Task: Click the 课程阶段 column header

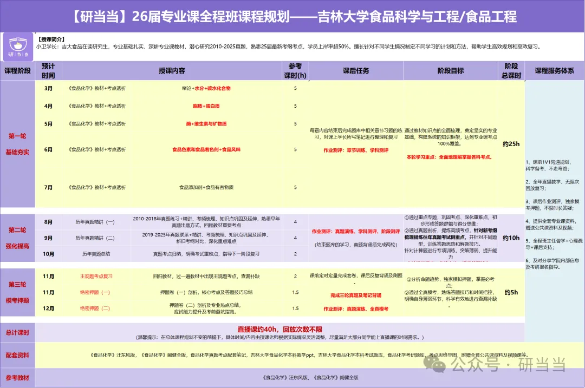Action: [17, 71]
